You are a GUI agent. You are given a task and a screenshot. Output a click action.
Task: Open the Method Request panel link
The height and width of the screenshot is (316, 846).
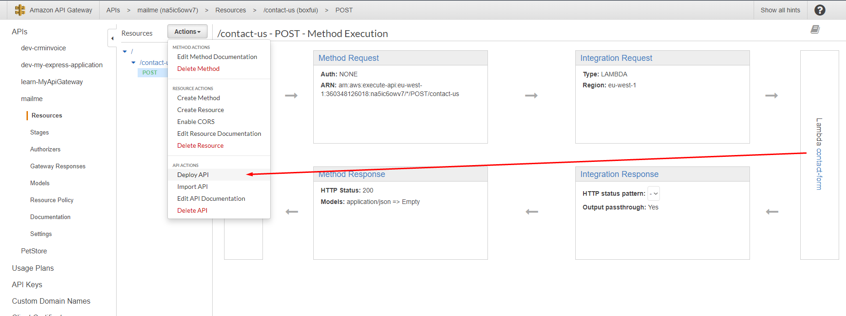348,58
